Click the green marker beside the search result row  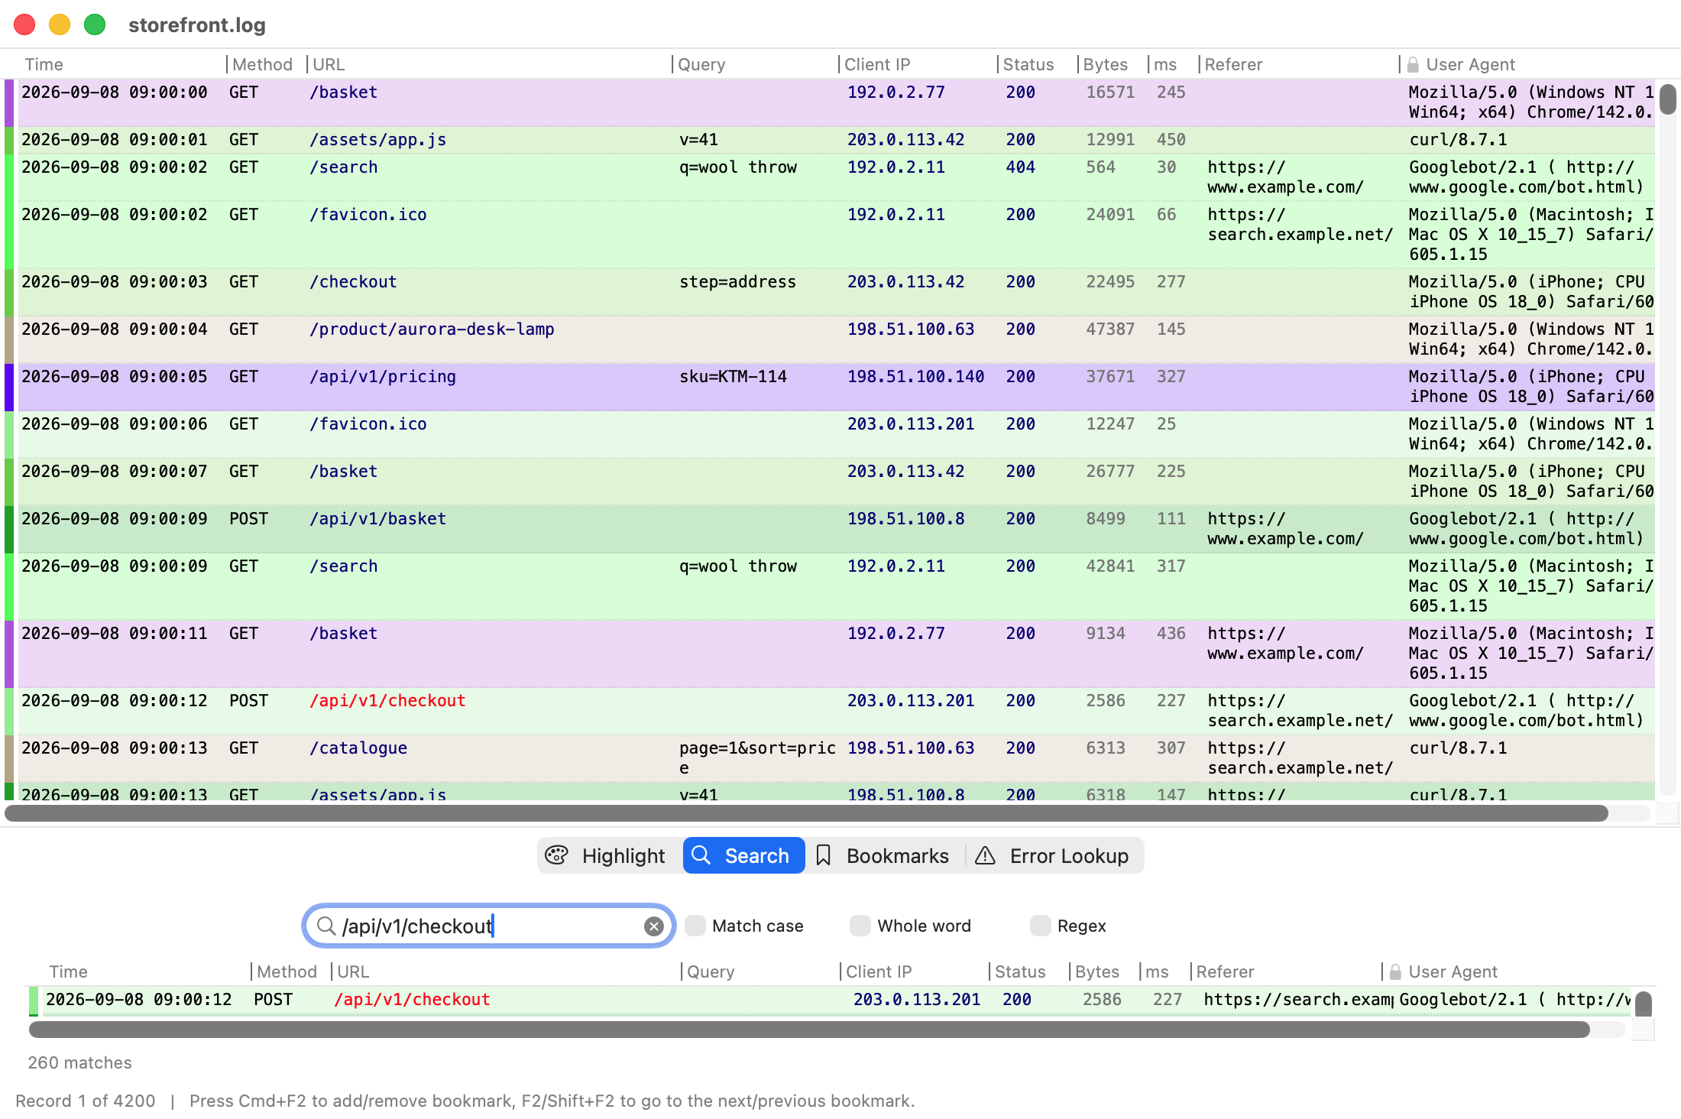pyautogui.click(x=34, y=1001)
